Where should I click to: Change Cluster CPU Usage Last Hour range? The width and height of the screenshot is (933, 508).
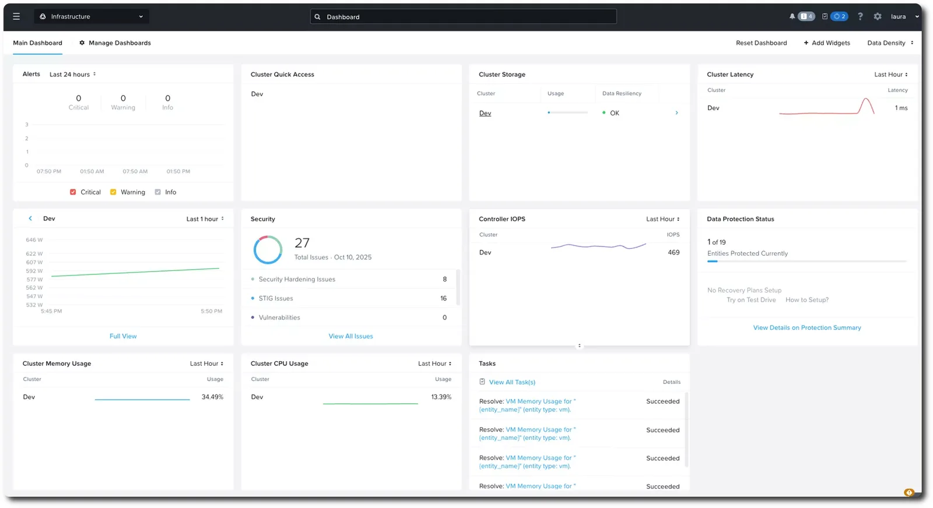(x=434, y=363)
